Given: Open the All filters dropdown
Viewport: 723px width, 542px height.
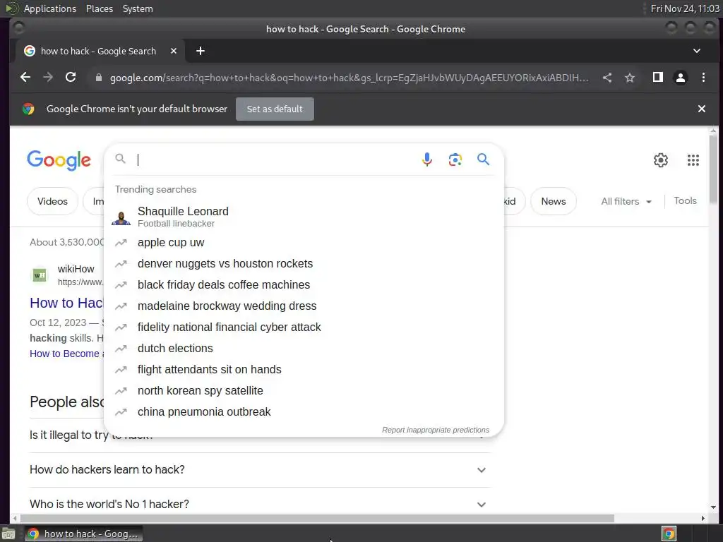Looking at the screenshot, I should tap(626, 201).
